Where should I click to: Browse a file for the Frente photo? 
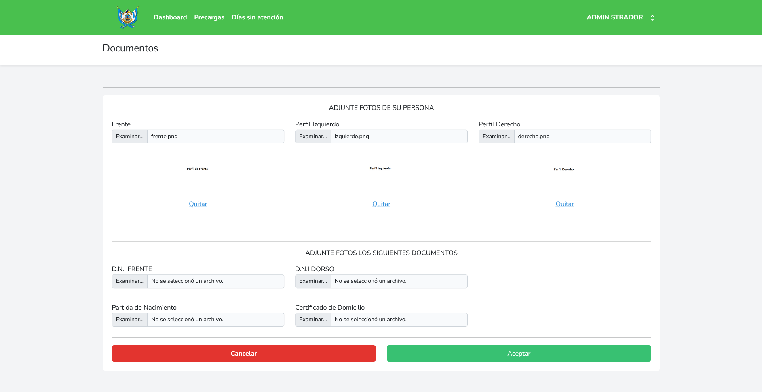point(129,137)
